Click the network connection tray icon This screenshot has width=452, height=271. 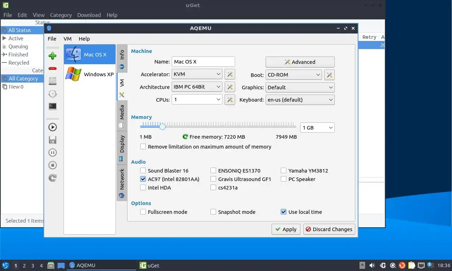(x=421, y=265)
